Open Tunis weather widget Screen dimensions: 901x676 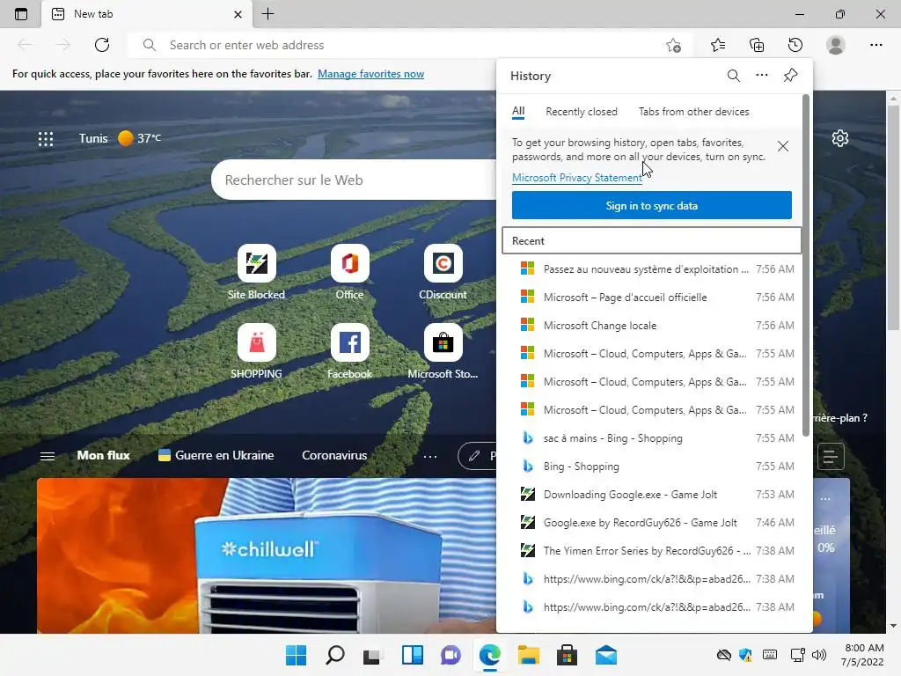[120, 138]
